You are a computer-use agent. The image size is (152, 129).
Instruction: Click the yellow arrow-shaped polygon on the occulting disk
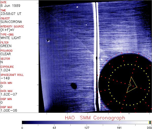pos(132,84)
